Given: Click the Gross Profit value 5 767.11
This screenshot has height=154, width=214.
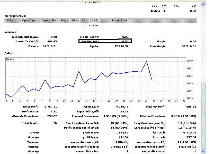Looking at the screenshot, I should [x=51, y=107].
